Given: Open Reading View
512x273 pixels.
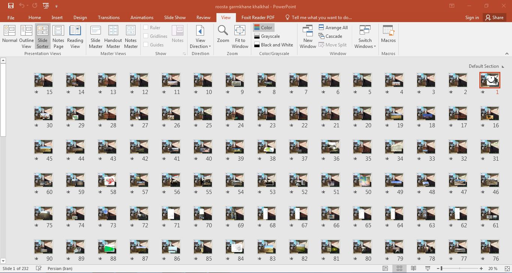Looking at the screenshot, I should (x=75, y=37).
